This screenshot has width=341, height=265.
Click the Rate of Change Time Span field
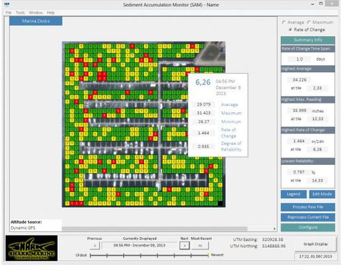[x=299, y=59]
